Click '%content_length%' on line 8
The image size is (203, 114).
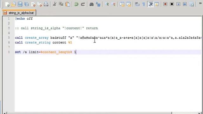tap(56, 52)
